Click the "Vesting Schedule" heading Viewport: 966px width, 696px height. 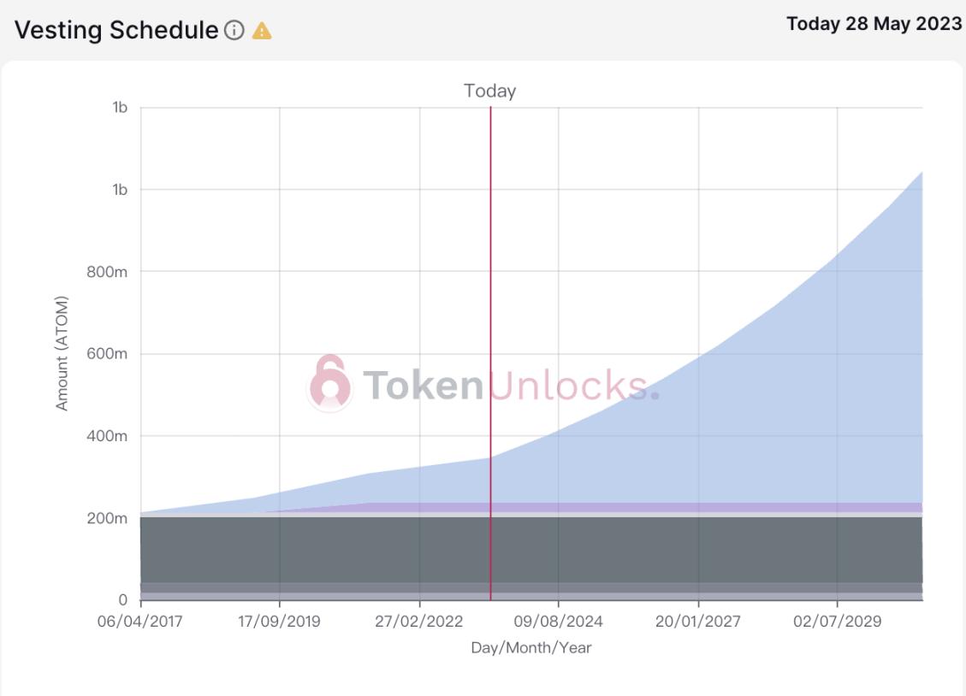116,31
